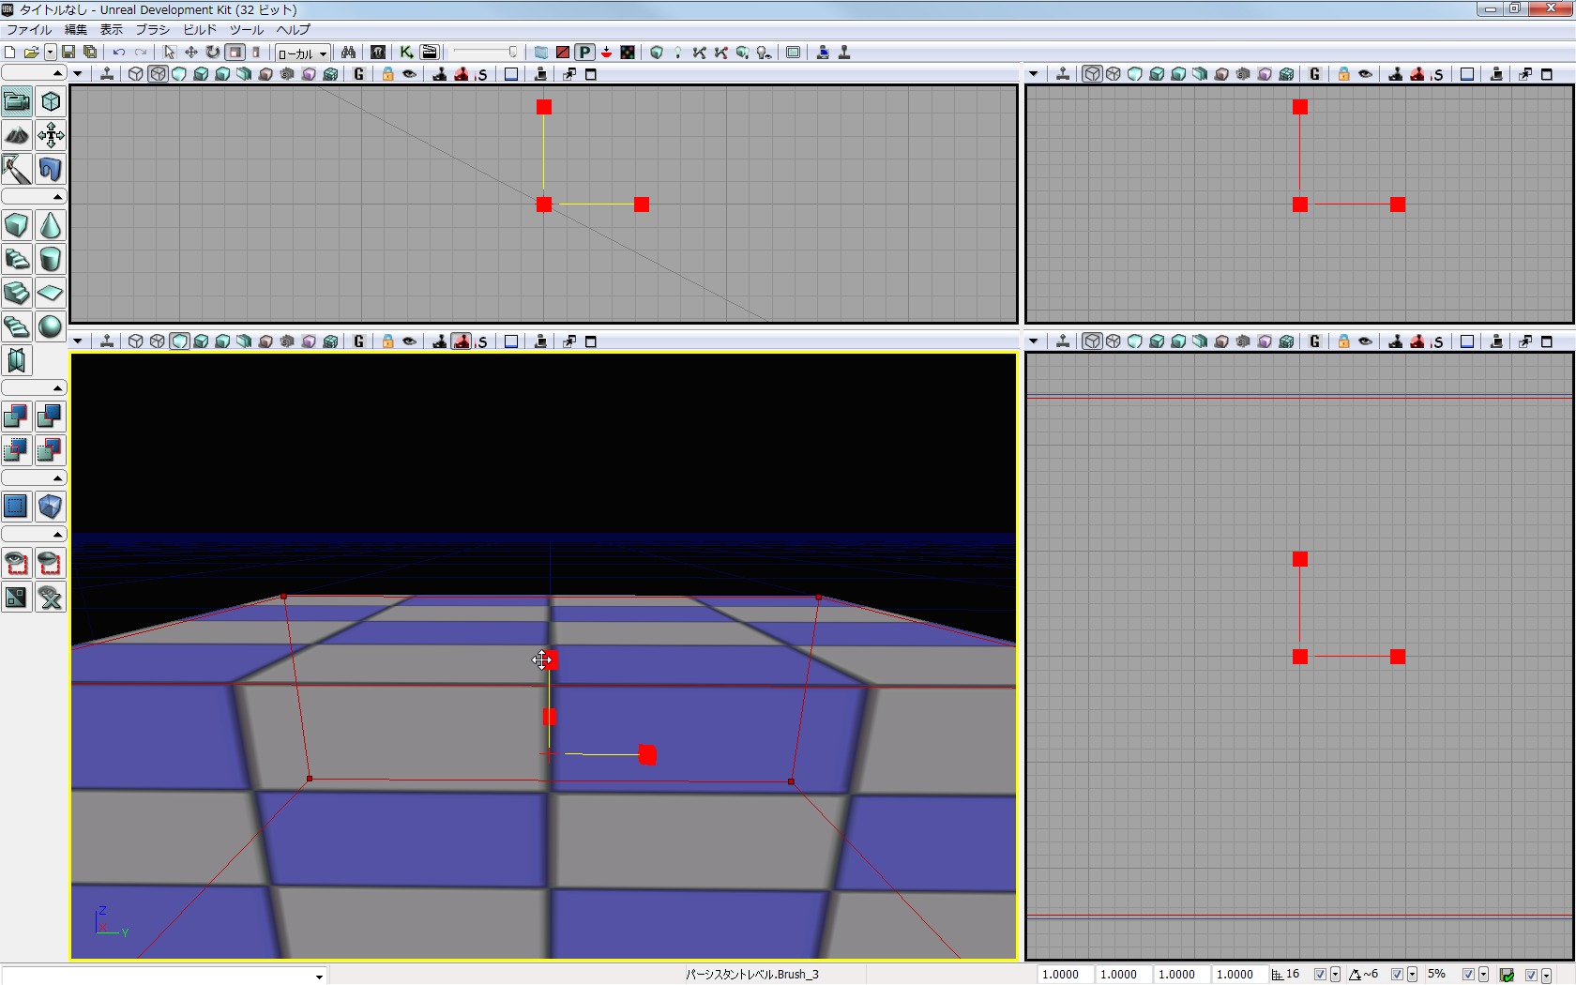
Task: Toggle rotation grid snap checkbox
Action: click(x=1397, y=975)
